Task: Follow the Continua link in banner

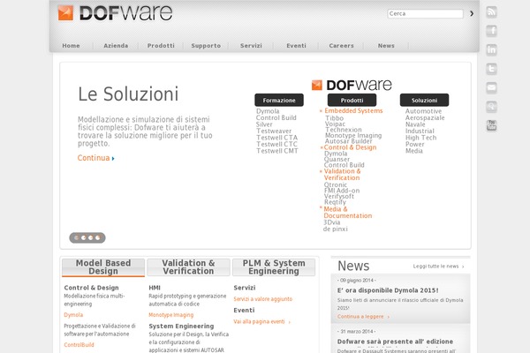Action: tap(95, 158)
